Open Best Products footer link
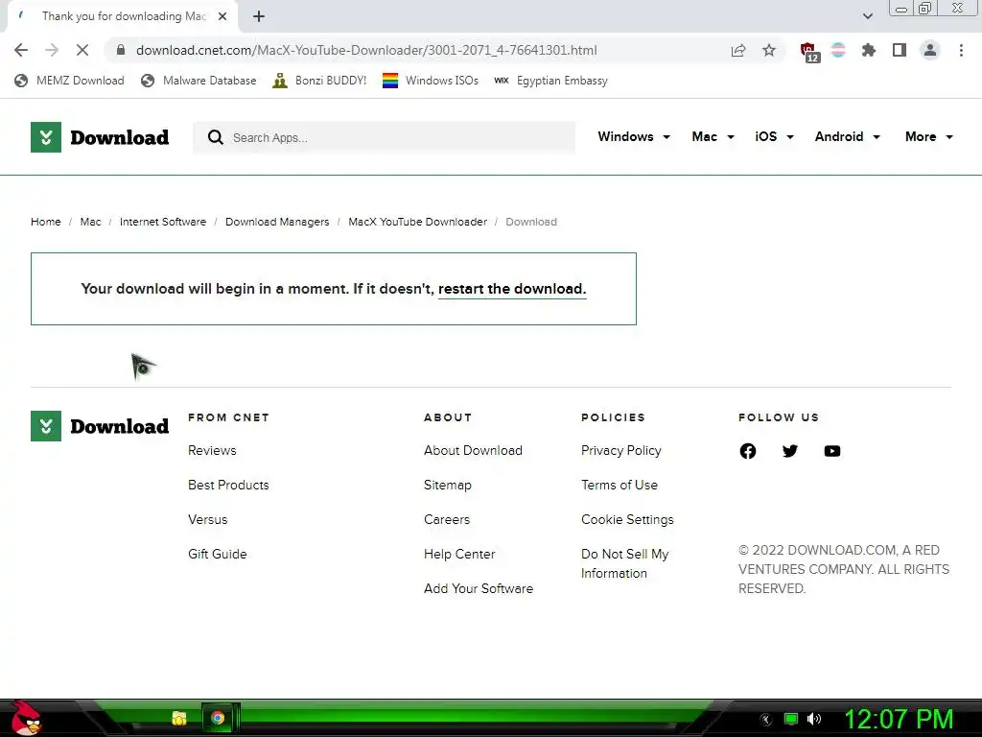This screenshot has width=982, height=737. pos(228,485)
